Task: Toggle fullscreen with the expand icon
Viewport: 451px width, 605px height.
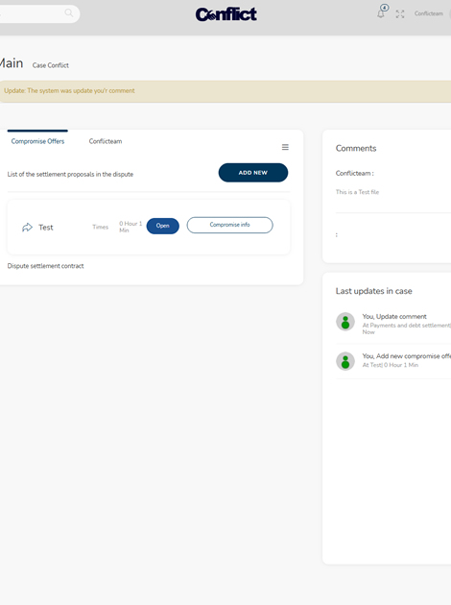Action: coord(400,14)
